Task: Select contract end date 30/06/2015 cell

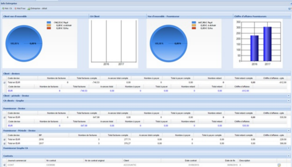Action: click(x=233, y=165)
